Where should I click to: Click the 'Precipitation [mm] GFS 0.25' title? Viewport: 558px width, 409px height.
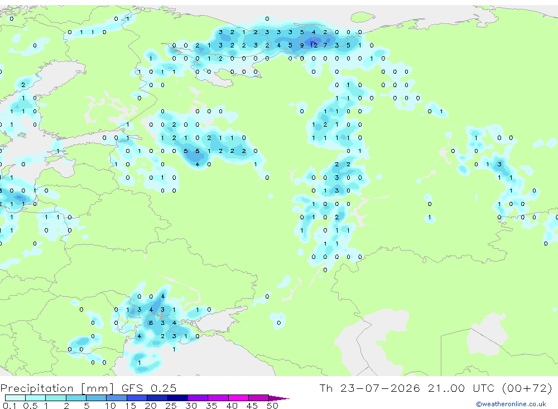click(x=88, y=388)
